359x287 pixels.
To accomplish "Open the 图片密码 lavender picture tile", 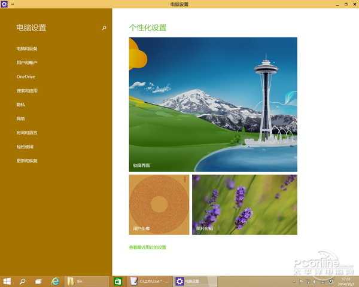I will click(x=245, y=204).
